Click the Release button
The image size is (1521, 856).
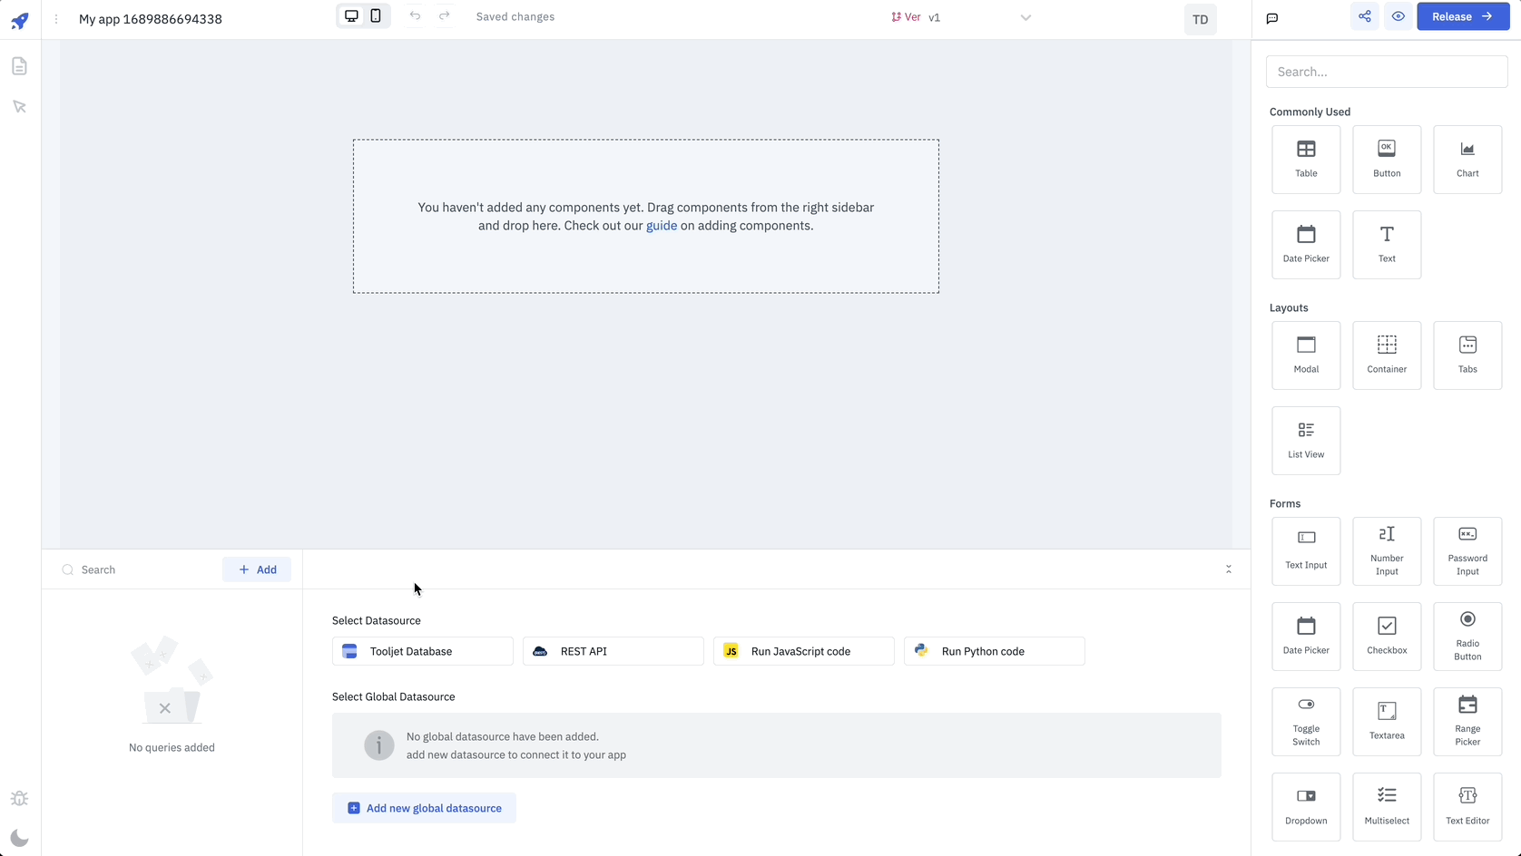point(1463,16)
